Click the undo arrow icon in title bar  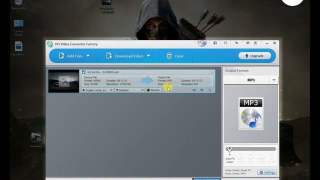coord(225,43)
